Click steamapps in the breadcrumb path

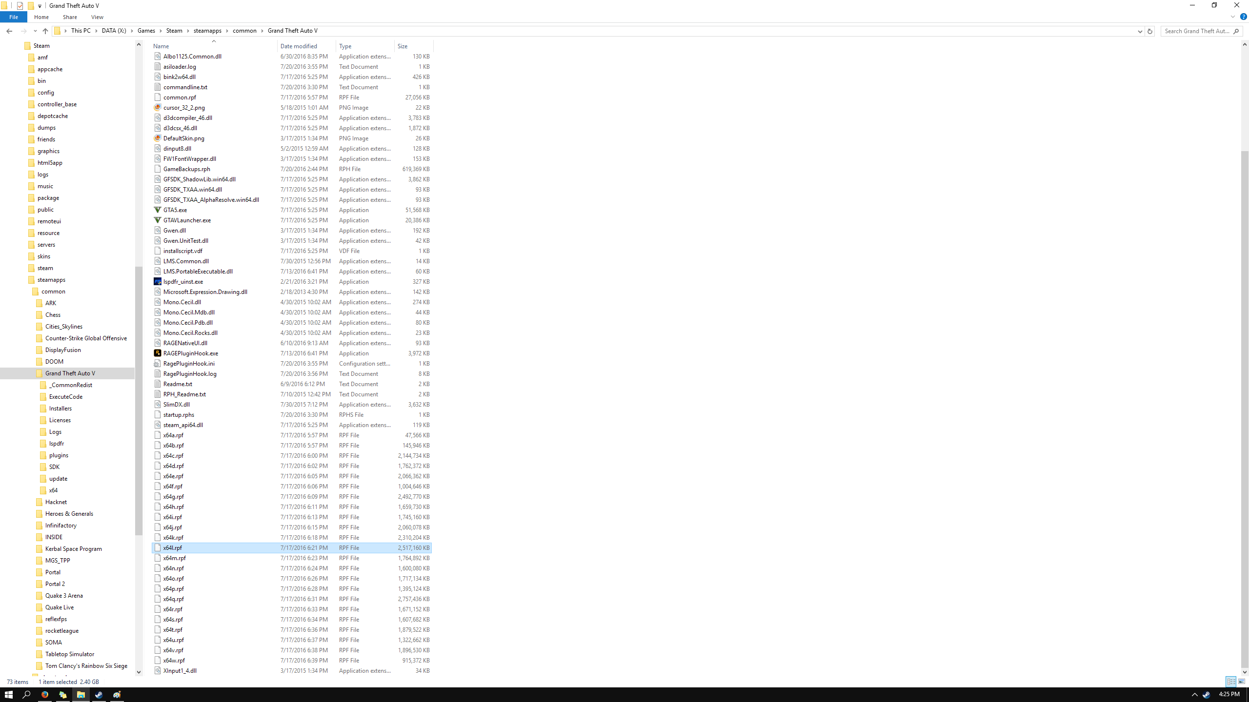(x=207, y=31)
